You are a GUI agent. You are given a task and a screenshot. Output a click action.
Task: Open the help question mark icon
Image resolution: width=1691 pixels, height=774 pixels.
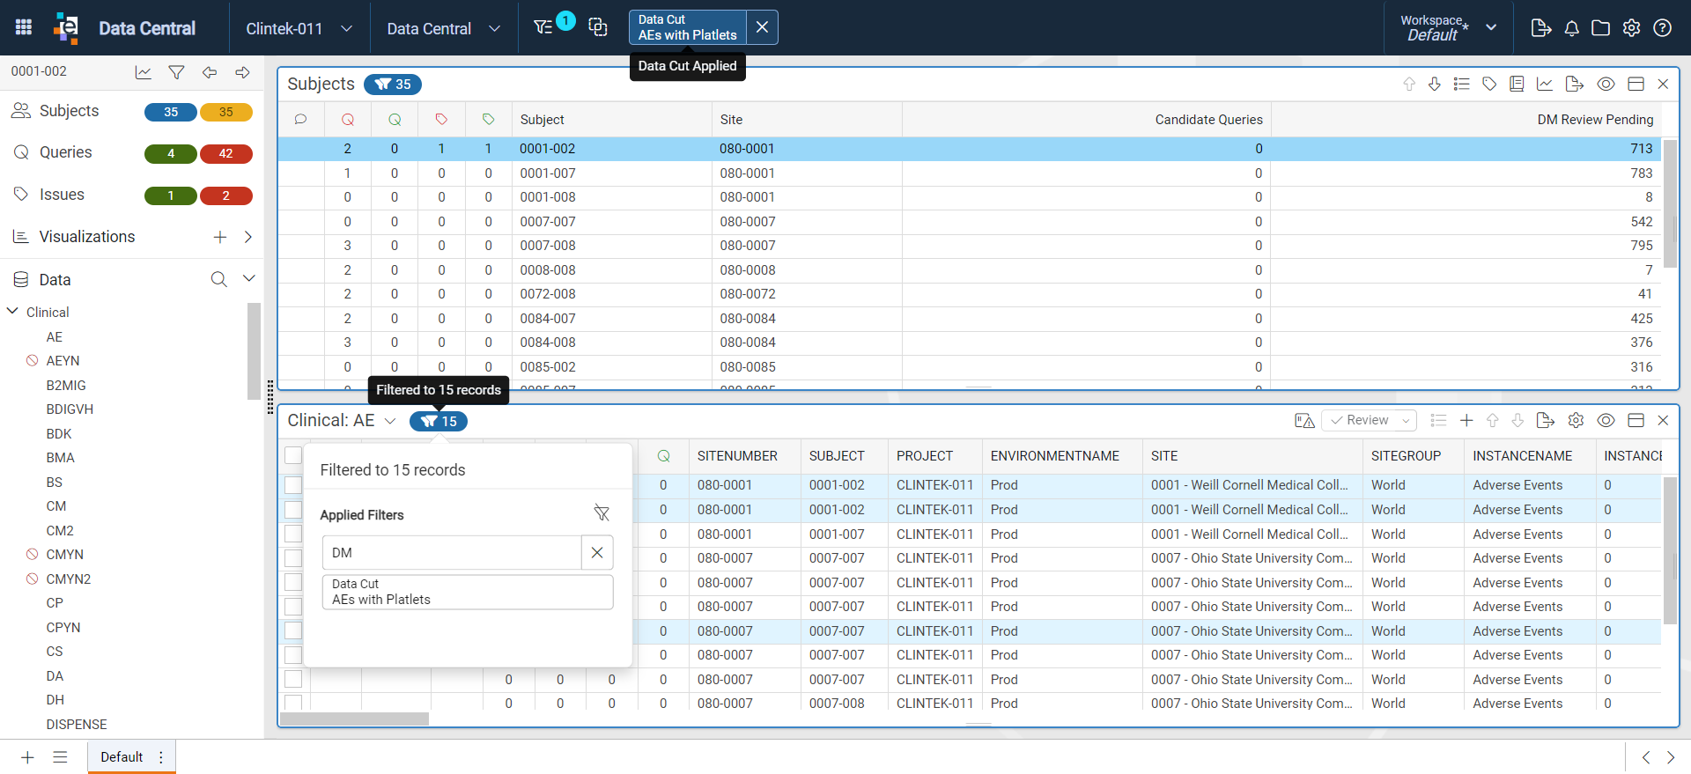(1662, 28)
